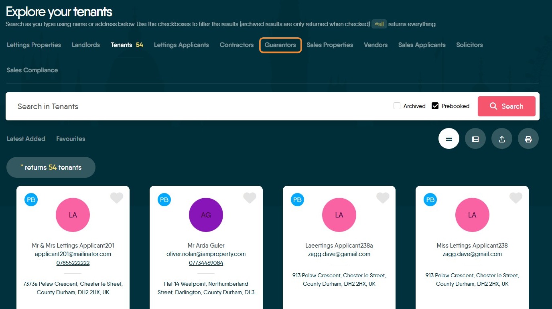Switch to Sales Compliance tab
This screenshot has height=309, width=552.
32,70
